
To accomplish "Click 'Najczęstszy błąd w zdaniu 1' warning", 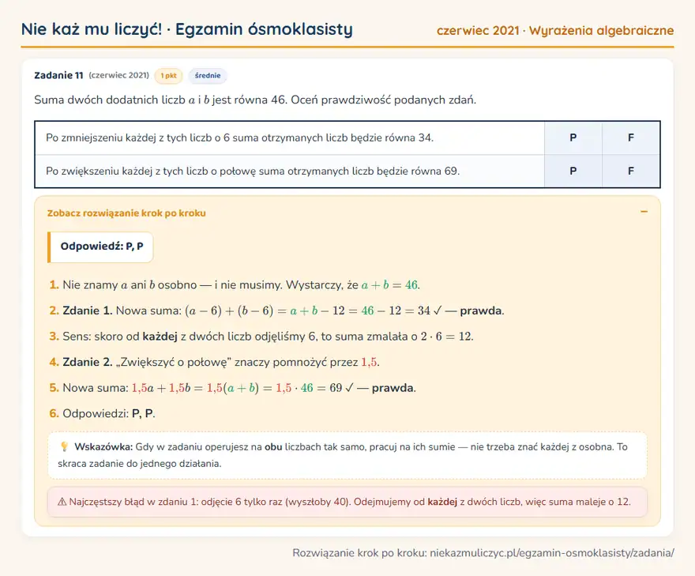I will click(347, 502).
